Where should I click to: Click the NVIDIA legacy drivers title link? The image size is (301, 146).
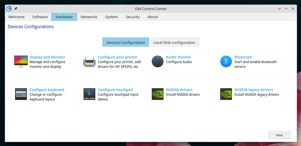[253, 90]
